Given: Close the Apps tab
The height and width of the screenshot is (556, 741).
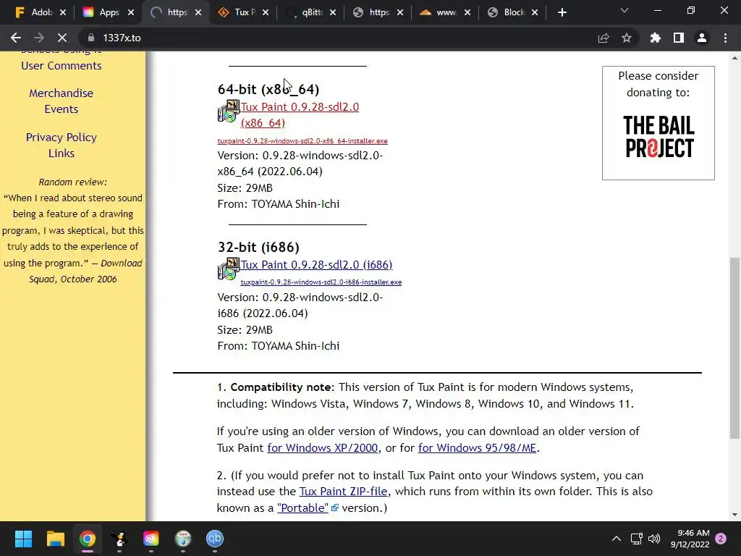Looking at the screenshot, I should click(x=131, y=13).
